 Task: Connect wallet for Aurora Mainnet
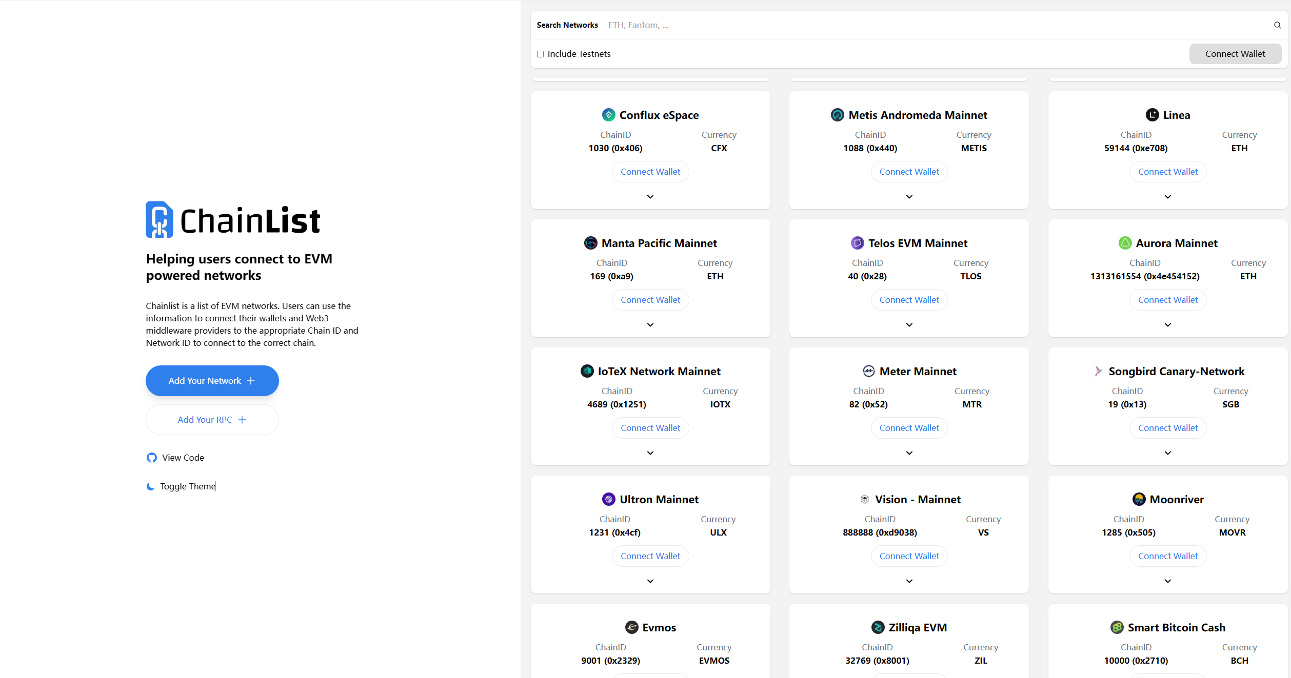point(1168,300)
